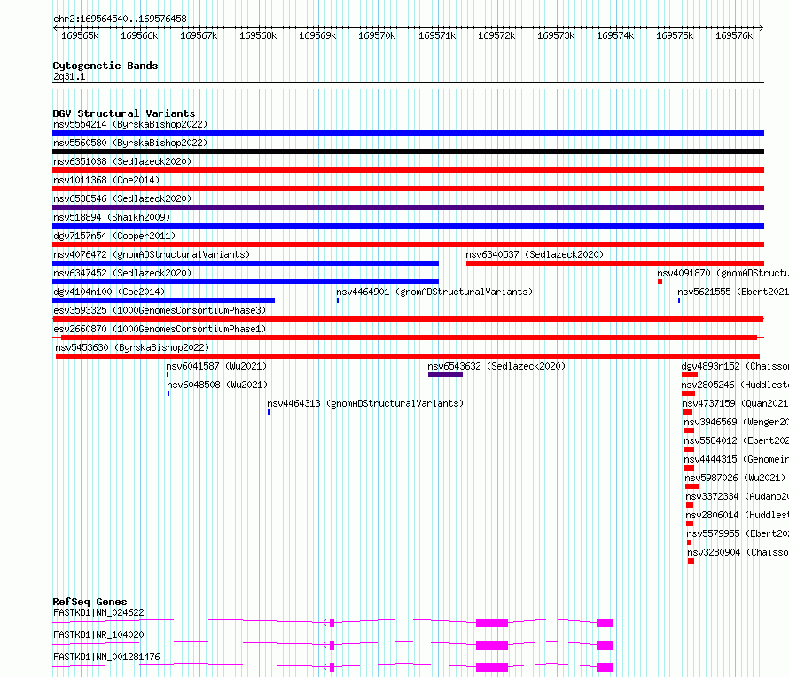The image size is (789, 677).
Task: Select nsv6543632 (Sedlazeck2020) label
Action: tap(496, 366)
